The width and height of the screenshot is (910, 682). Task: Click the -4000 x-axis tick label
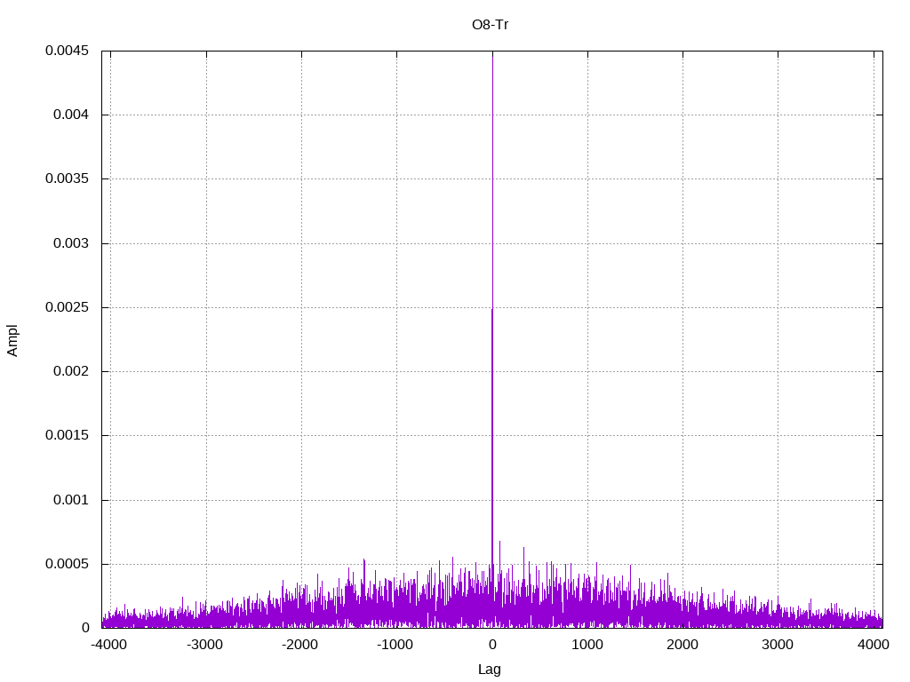tap(109, 645)
